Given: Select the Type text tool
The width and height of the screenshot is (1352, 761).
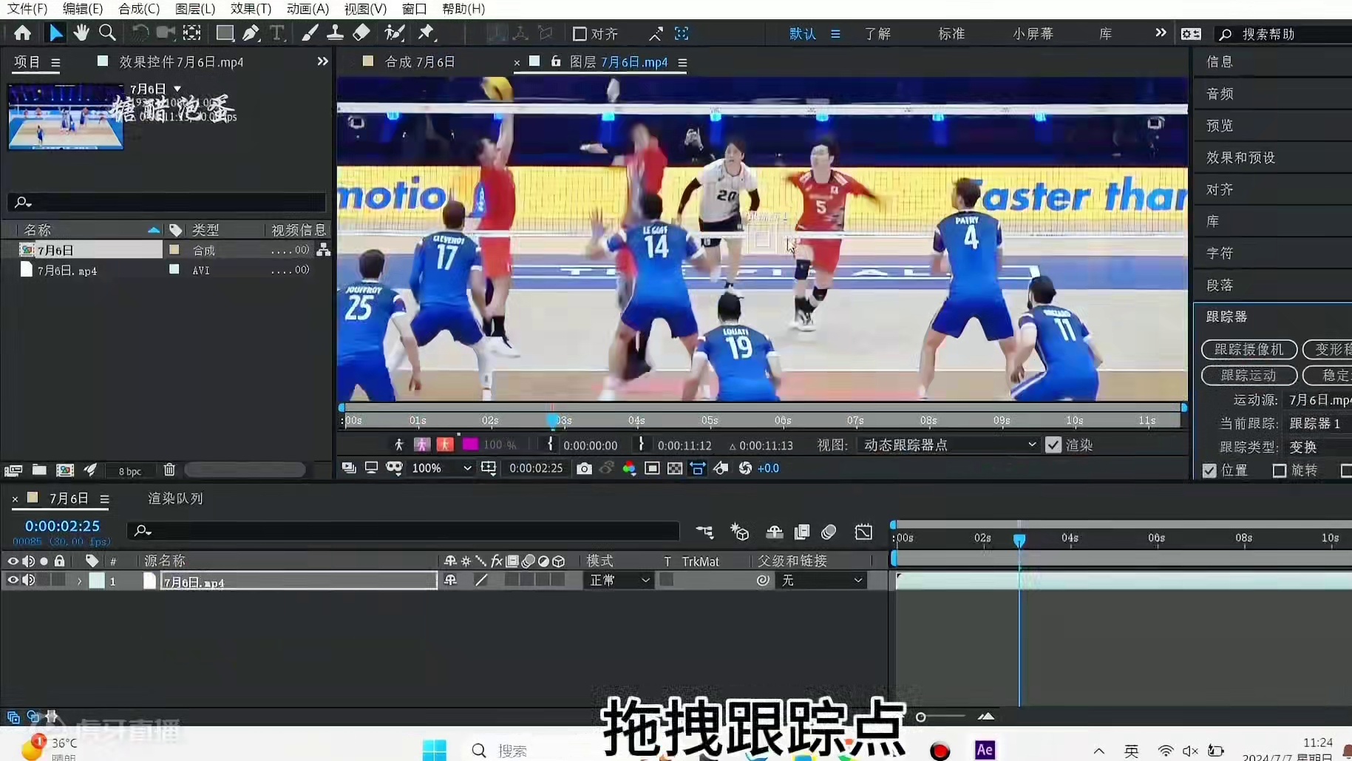Looking at the screenshot, I should (277, 33).
